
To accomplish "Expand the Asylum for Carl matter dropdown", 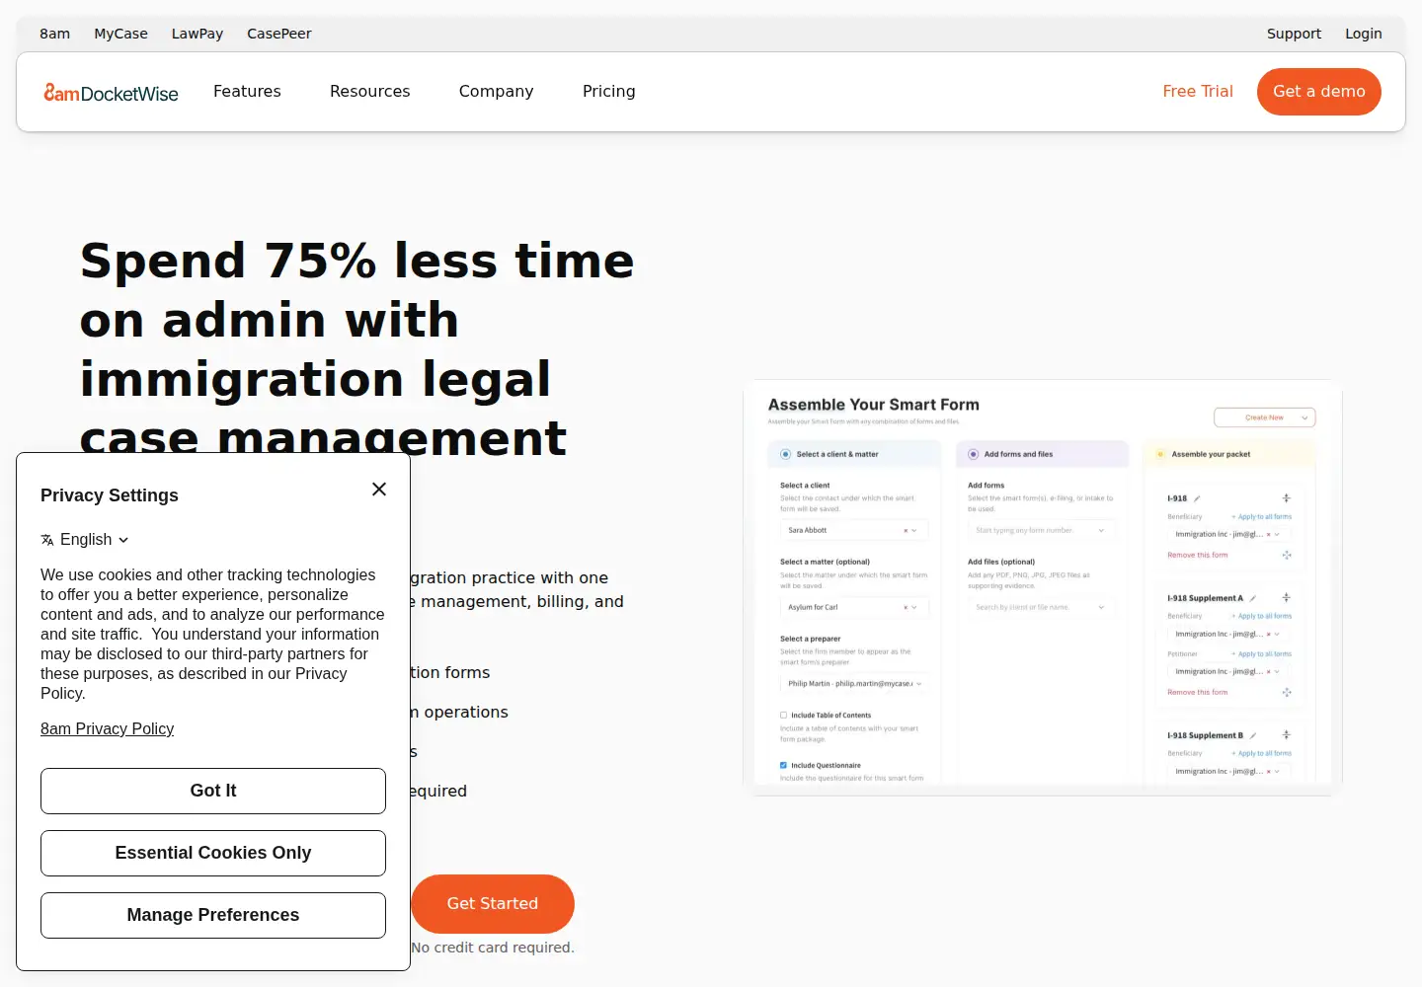I will coord(914,608).
